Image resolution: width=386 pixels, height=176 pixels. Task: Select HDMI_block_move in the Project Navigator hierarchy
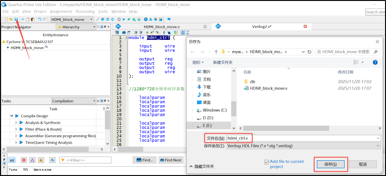pos(27,48)
